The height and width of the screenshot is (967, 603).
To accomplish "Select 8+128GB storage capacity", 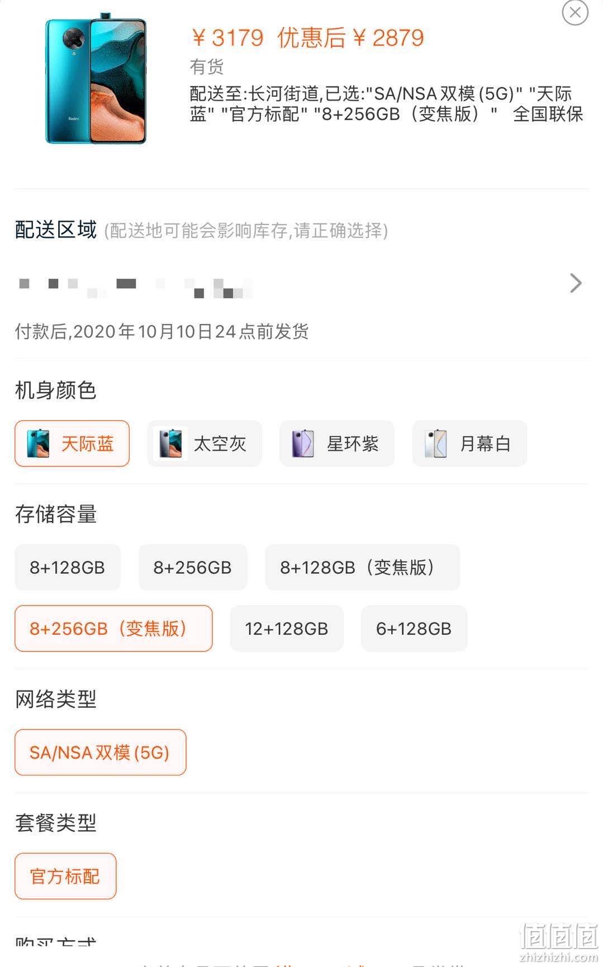I will tap(68, 568).
